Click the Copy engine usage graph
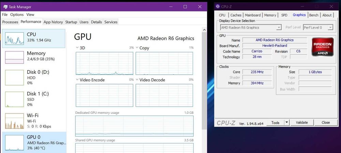This screenshot has height=153, width=341. coord(164,63)
